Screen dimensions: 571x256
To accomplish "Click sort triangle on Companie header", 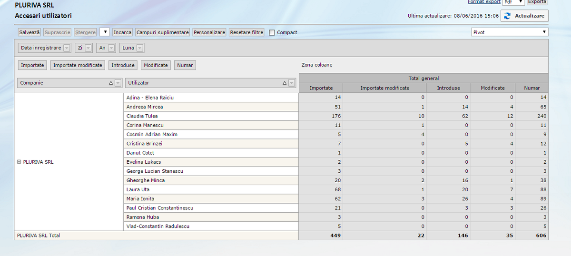I will point(111,83).
